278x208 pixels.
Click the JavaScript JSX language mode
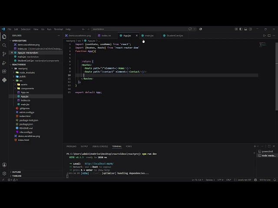pyautogui.click(x=244, y=180)
